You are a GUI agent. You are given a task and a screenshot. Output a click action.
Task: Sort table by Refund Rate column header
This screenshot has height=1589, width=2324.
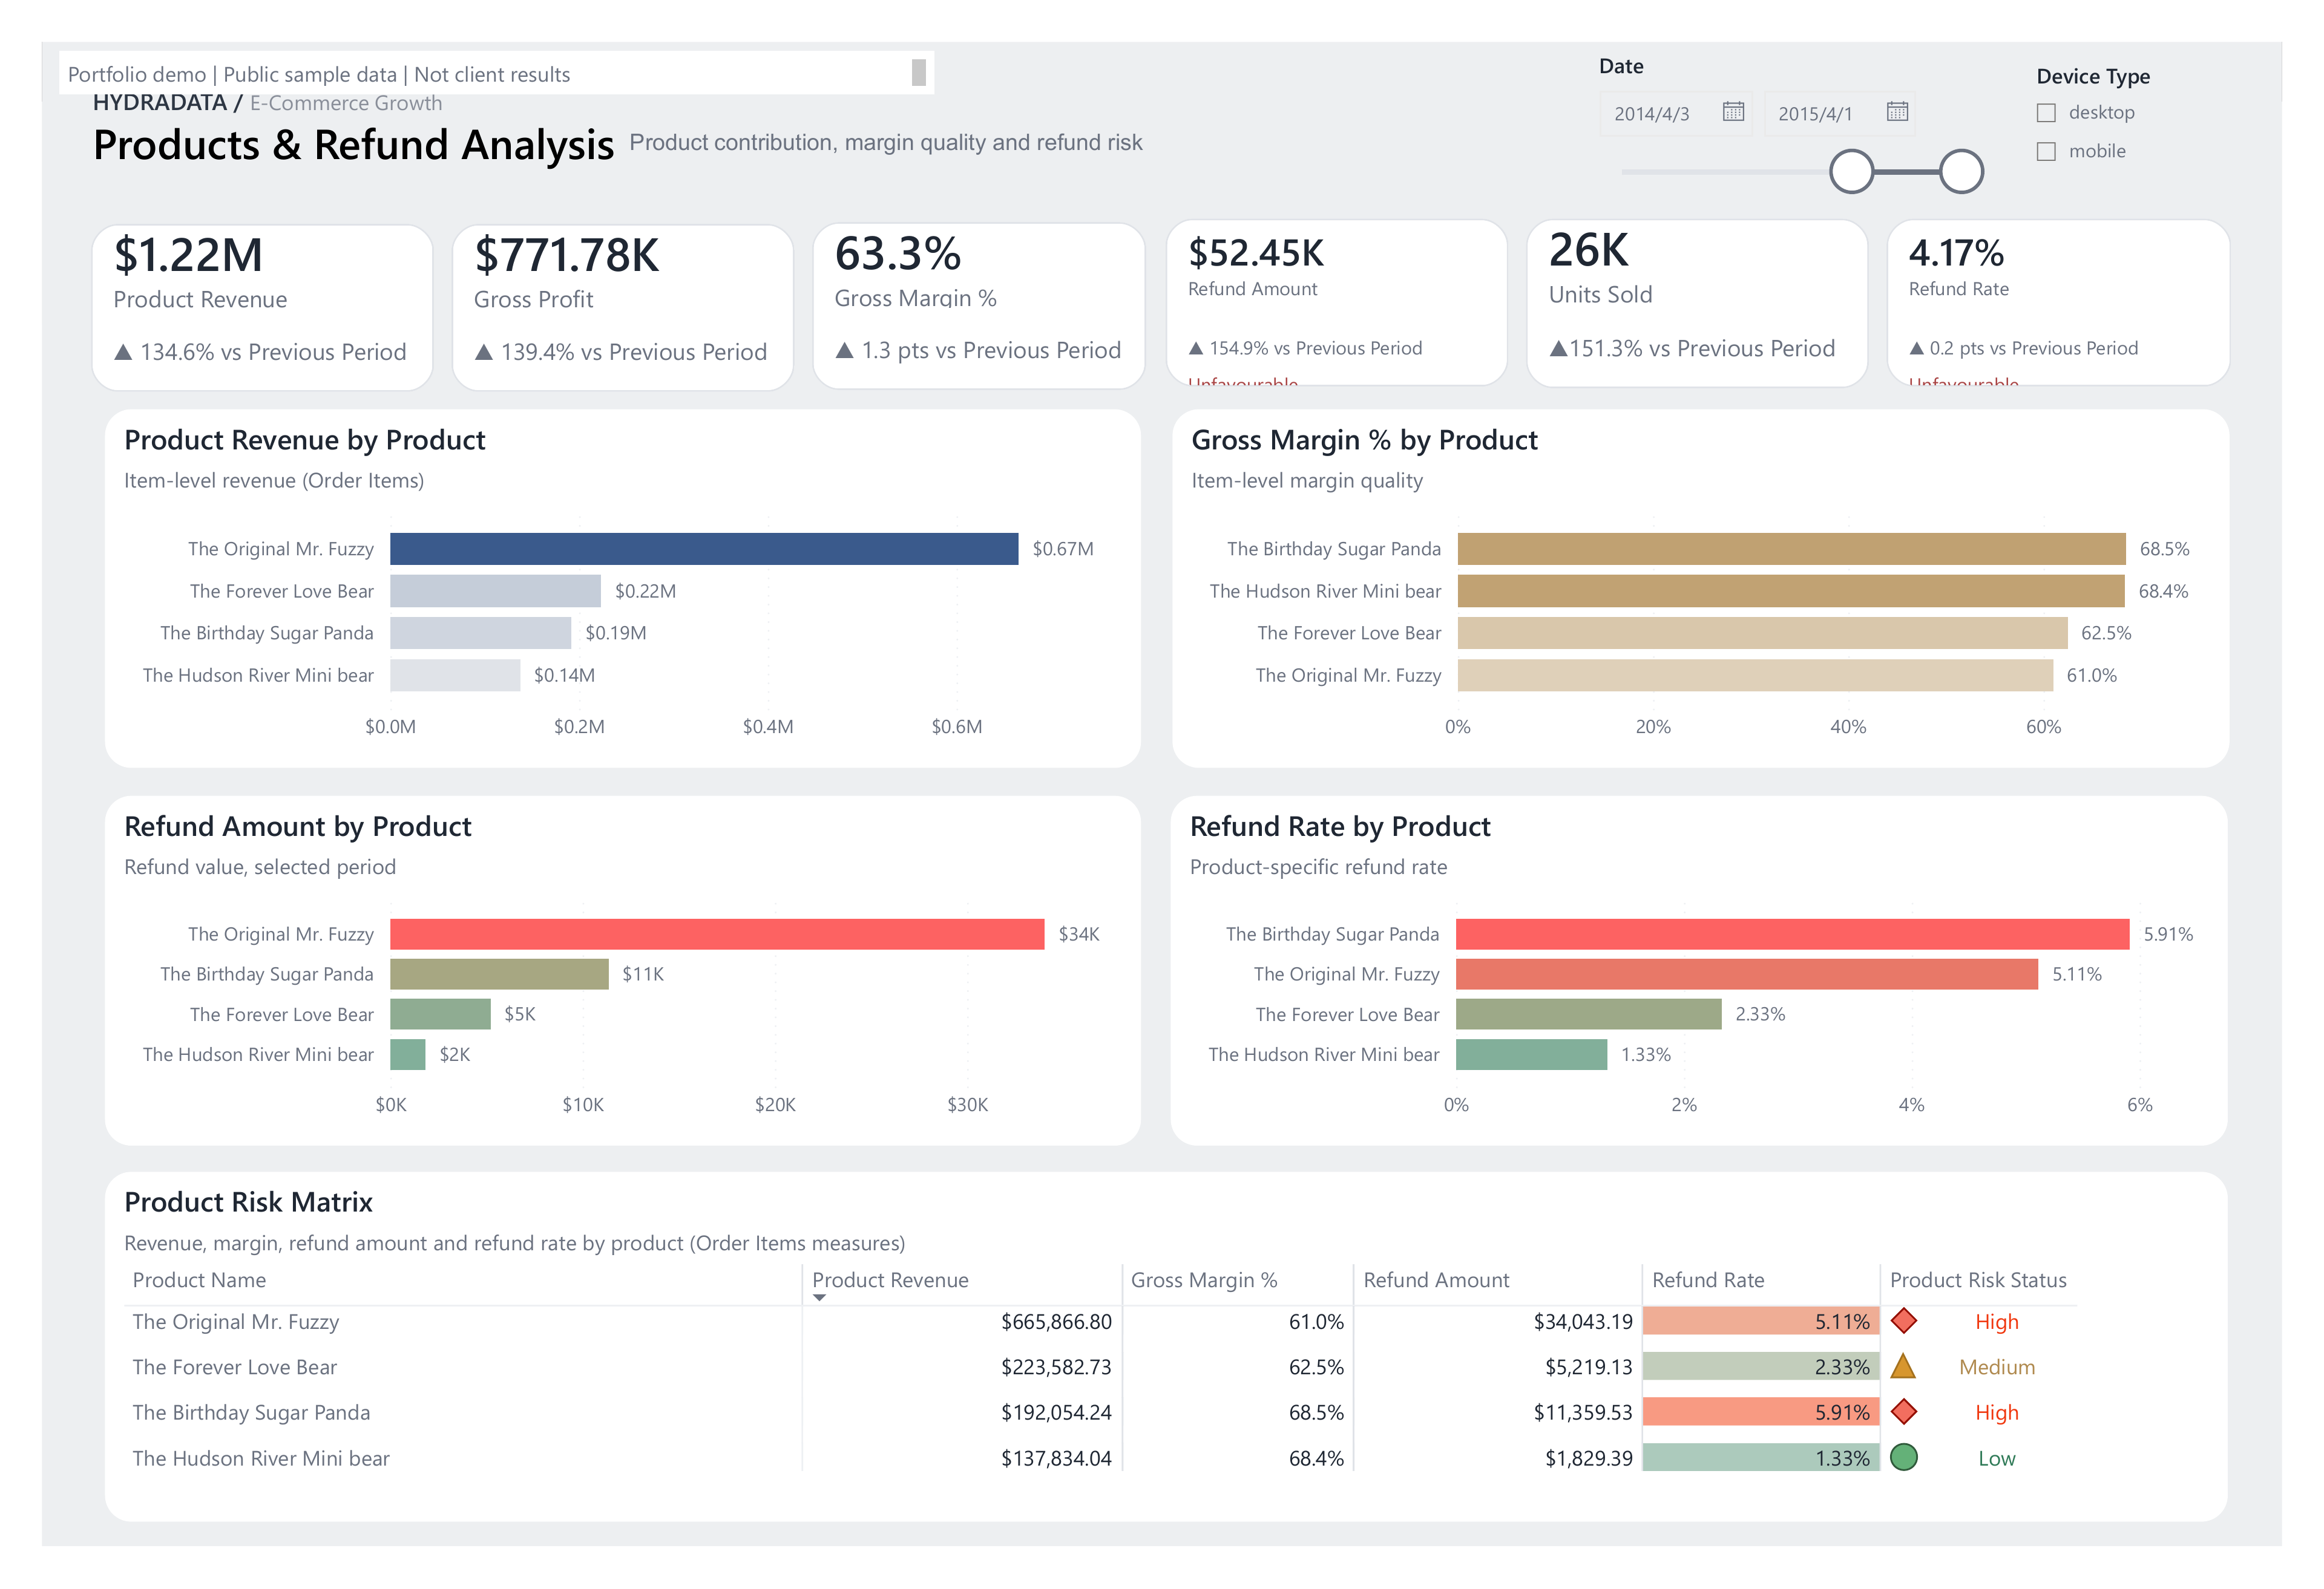pyautogui.click(x=1708, y=1280)
